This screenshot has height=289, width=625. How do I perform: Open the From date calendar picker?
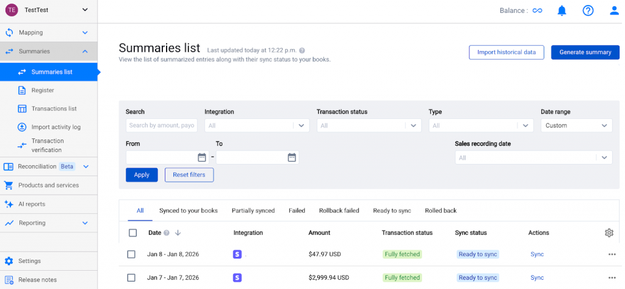202,157
